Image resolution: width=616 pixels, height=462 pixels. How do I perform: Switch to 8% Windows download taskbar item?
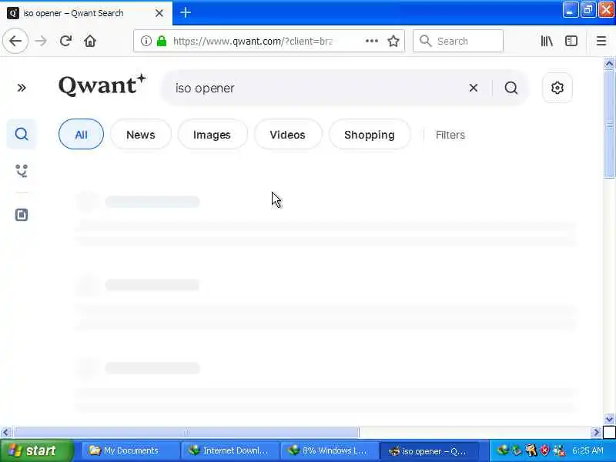(x=329, y=450)
